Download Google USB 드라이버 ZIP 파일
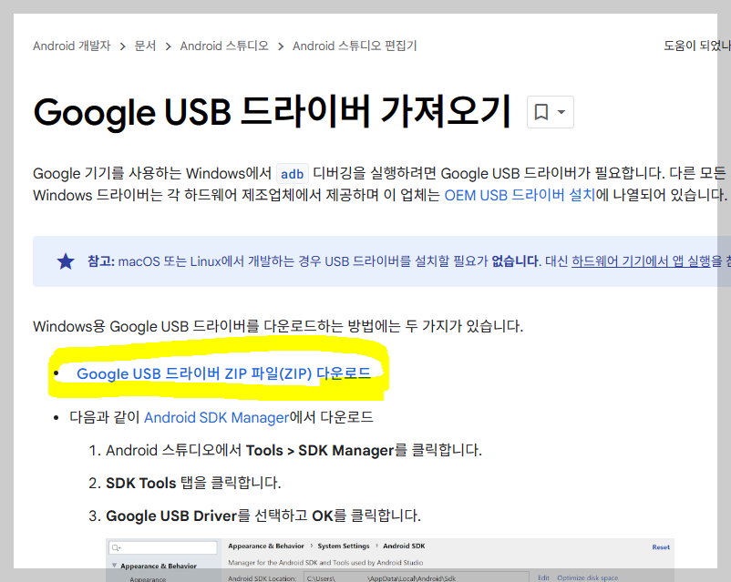Screen dimensions: 731x582 [223, 373]
